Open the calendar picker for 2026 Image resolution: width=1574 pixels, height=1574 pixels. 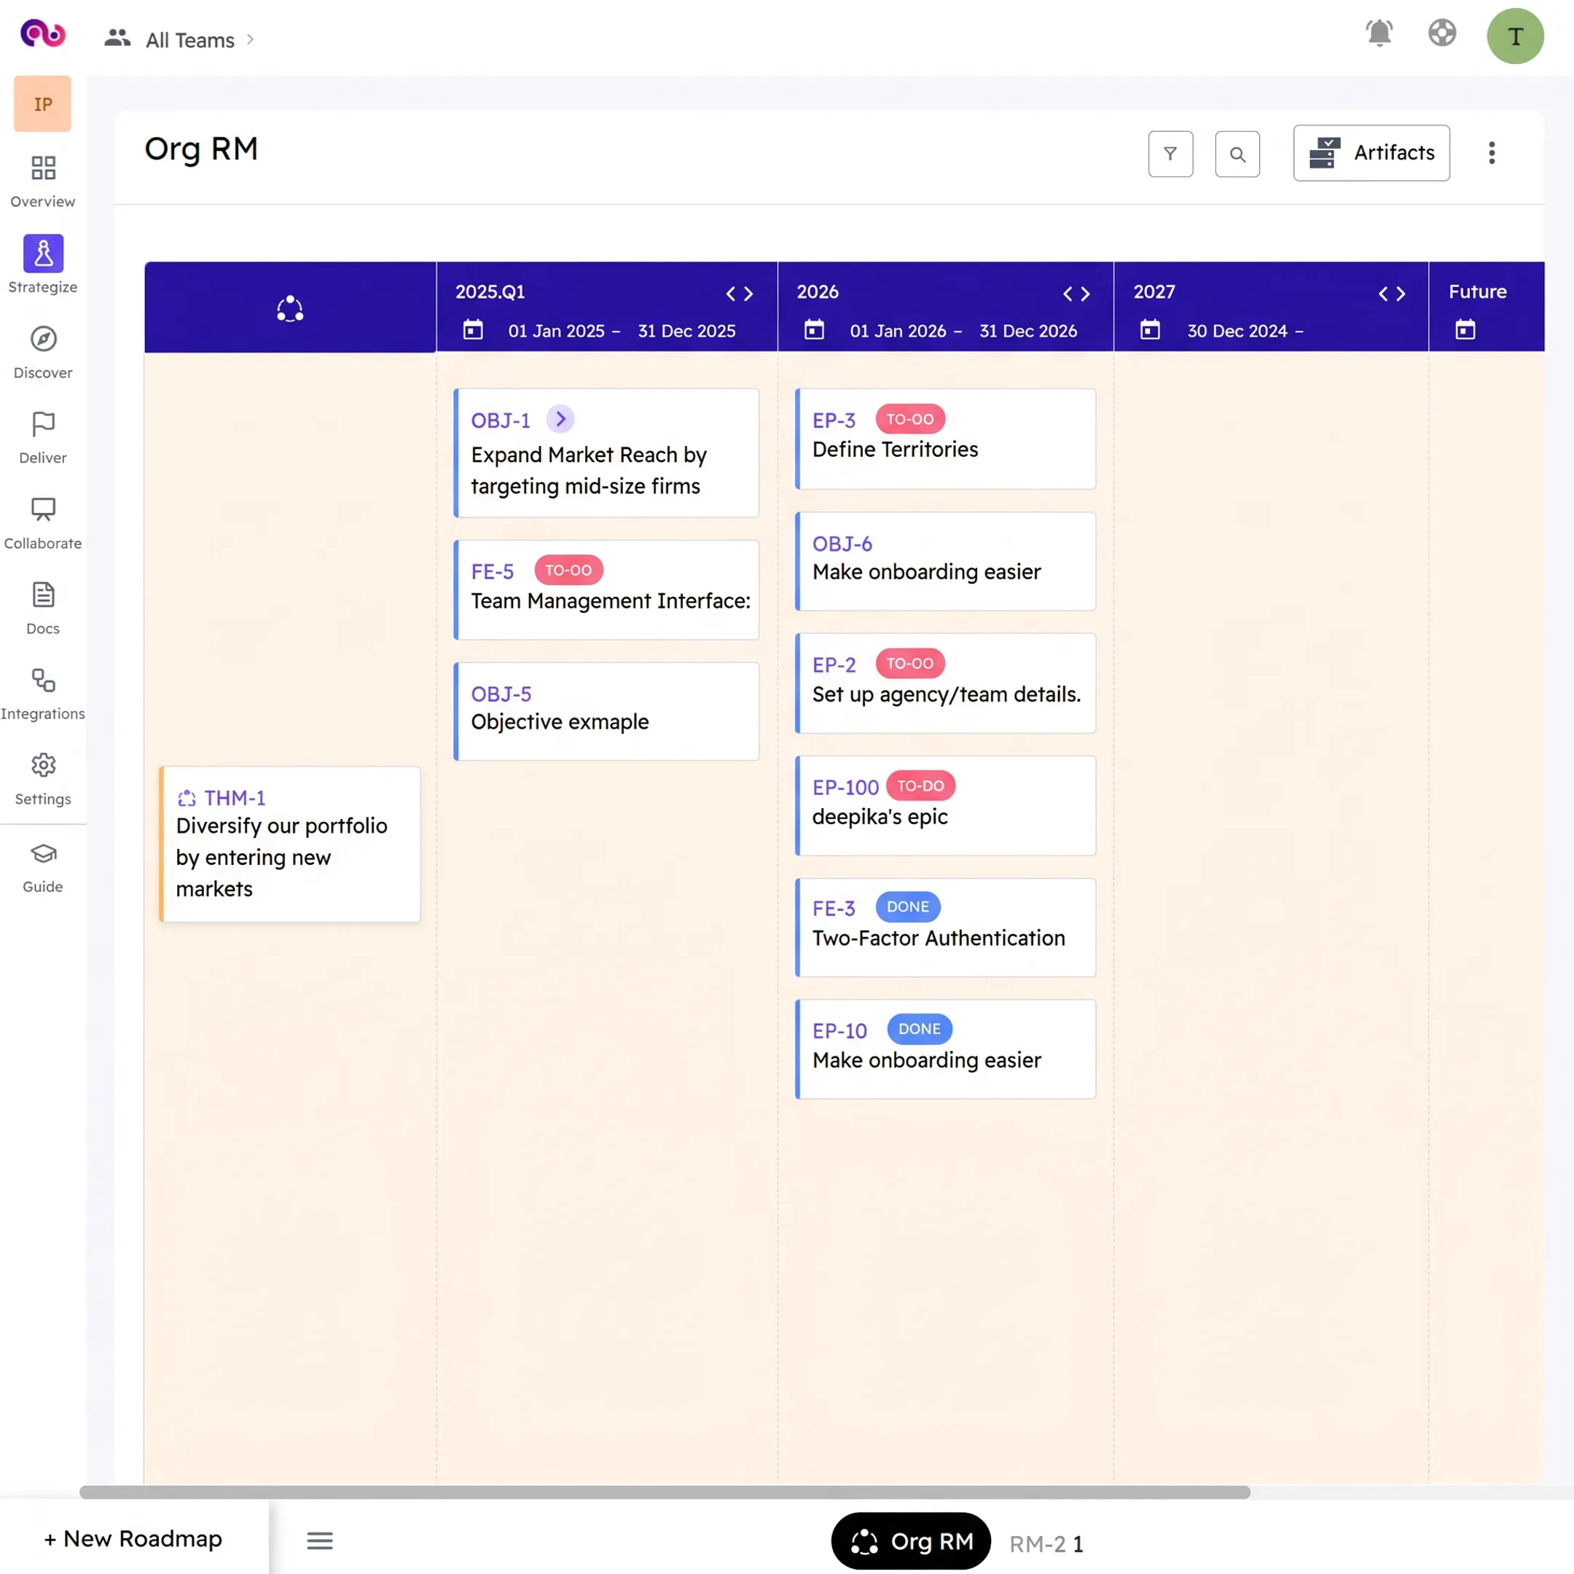point(815,330)
